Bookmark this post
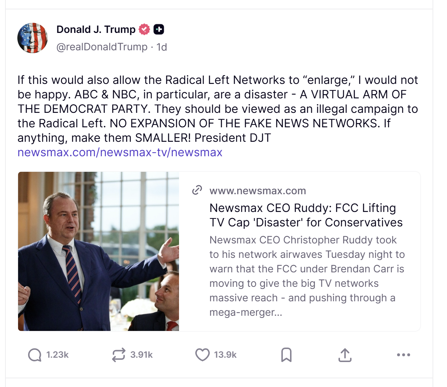 coord(286,355)
